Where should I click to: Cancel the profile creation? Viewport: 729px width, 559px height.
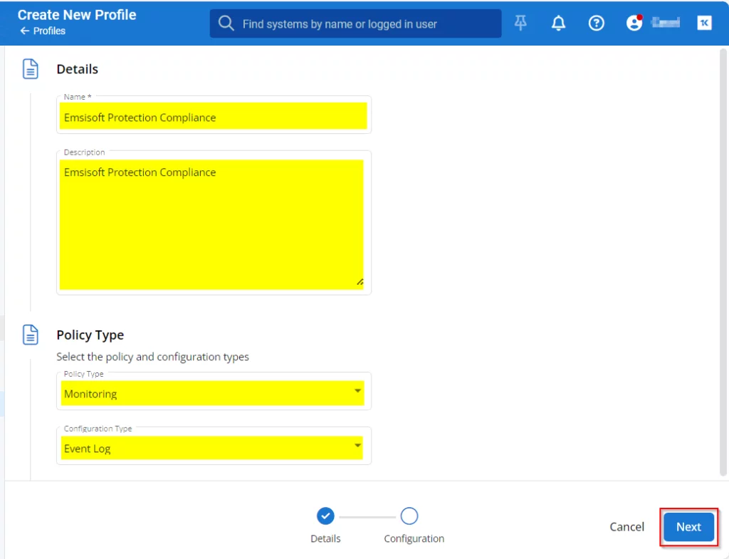click(626, 527)
